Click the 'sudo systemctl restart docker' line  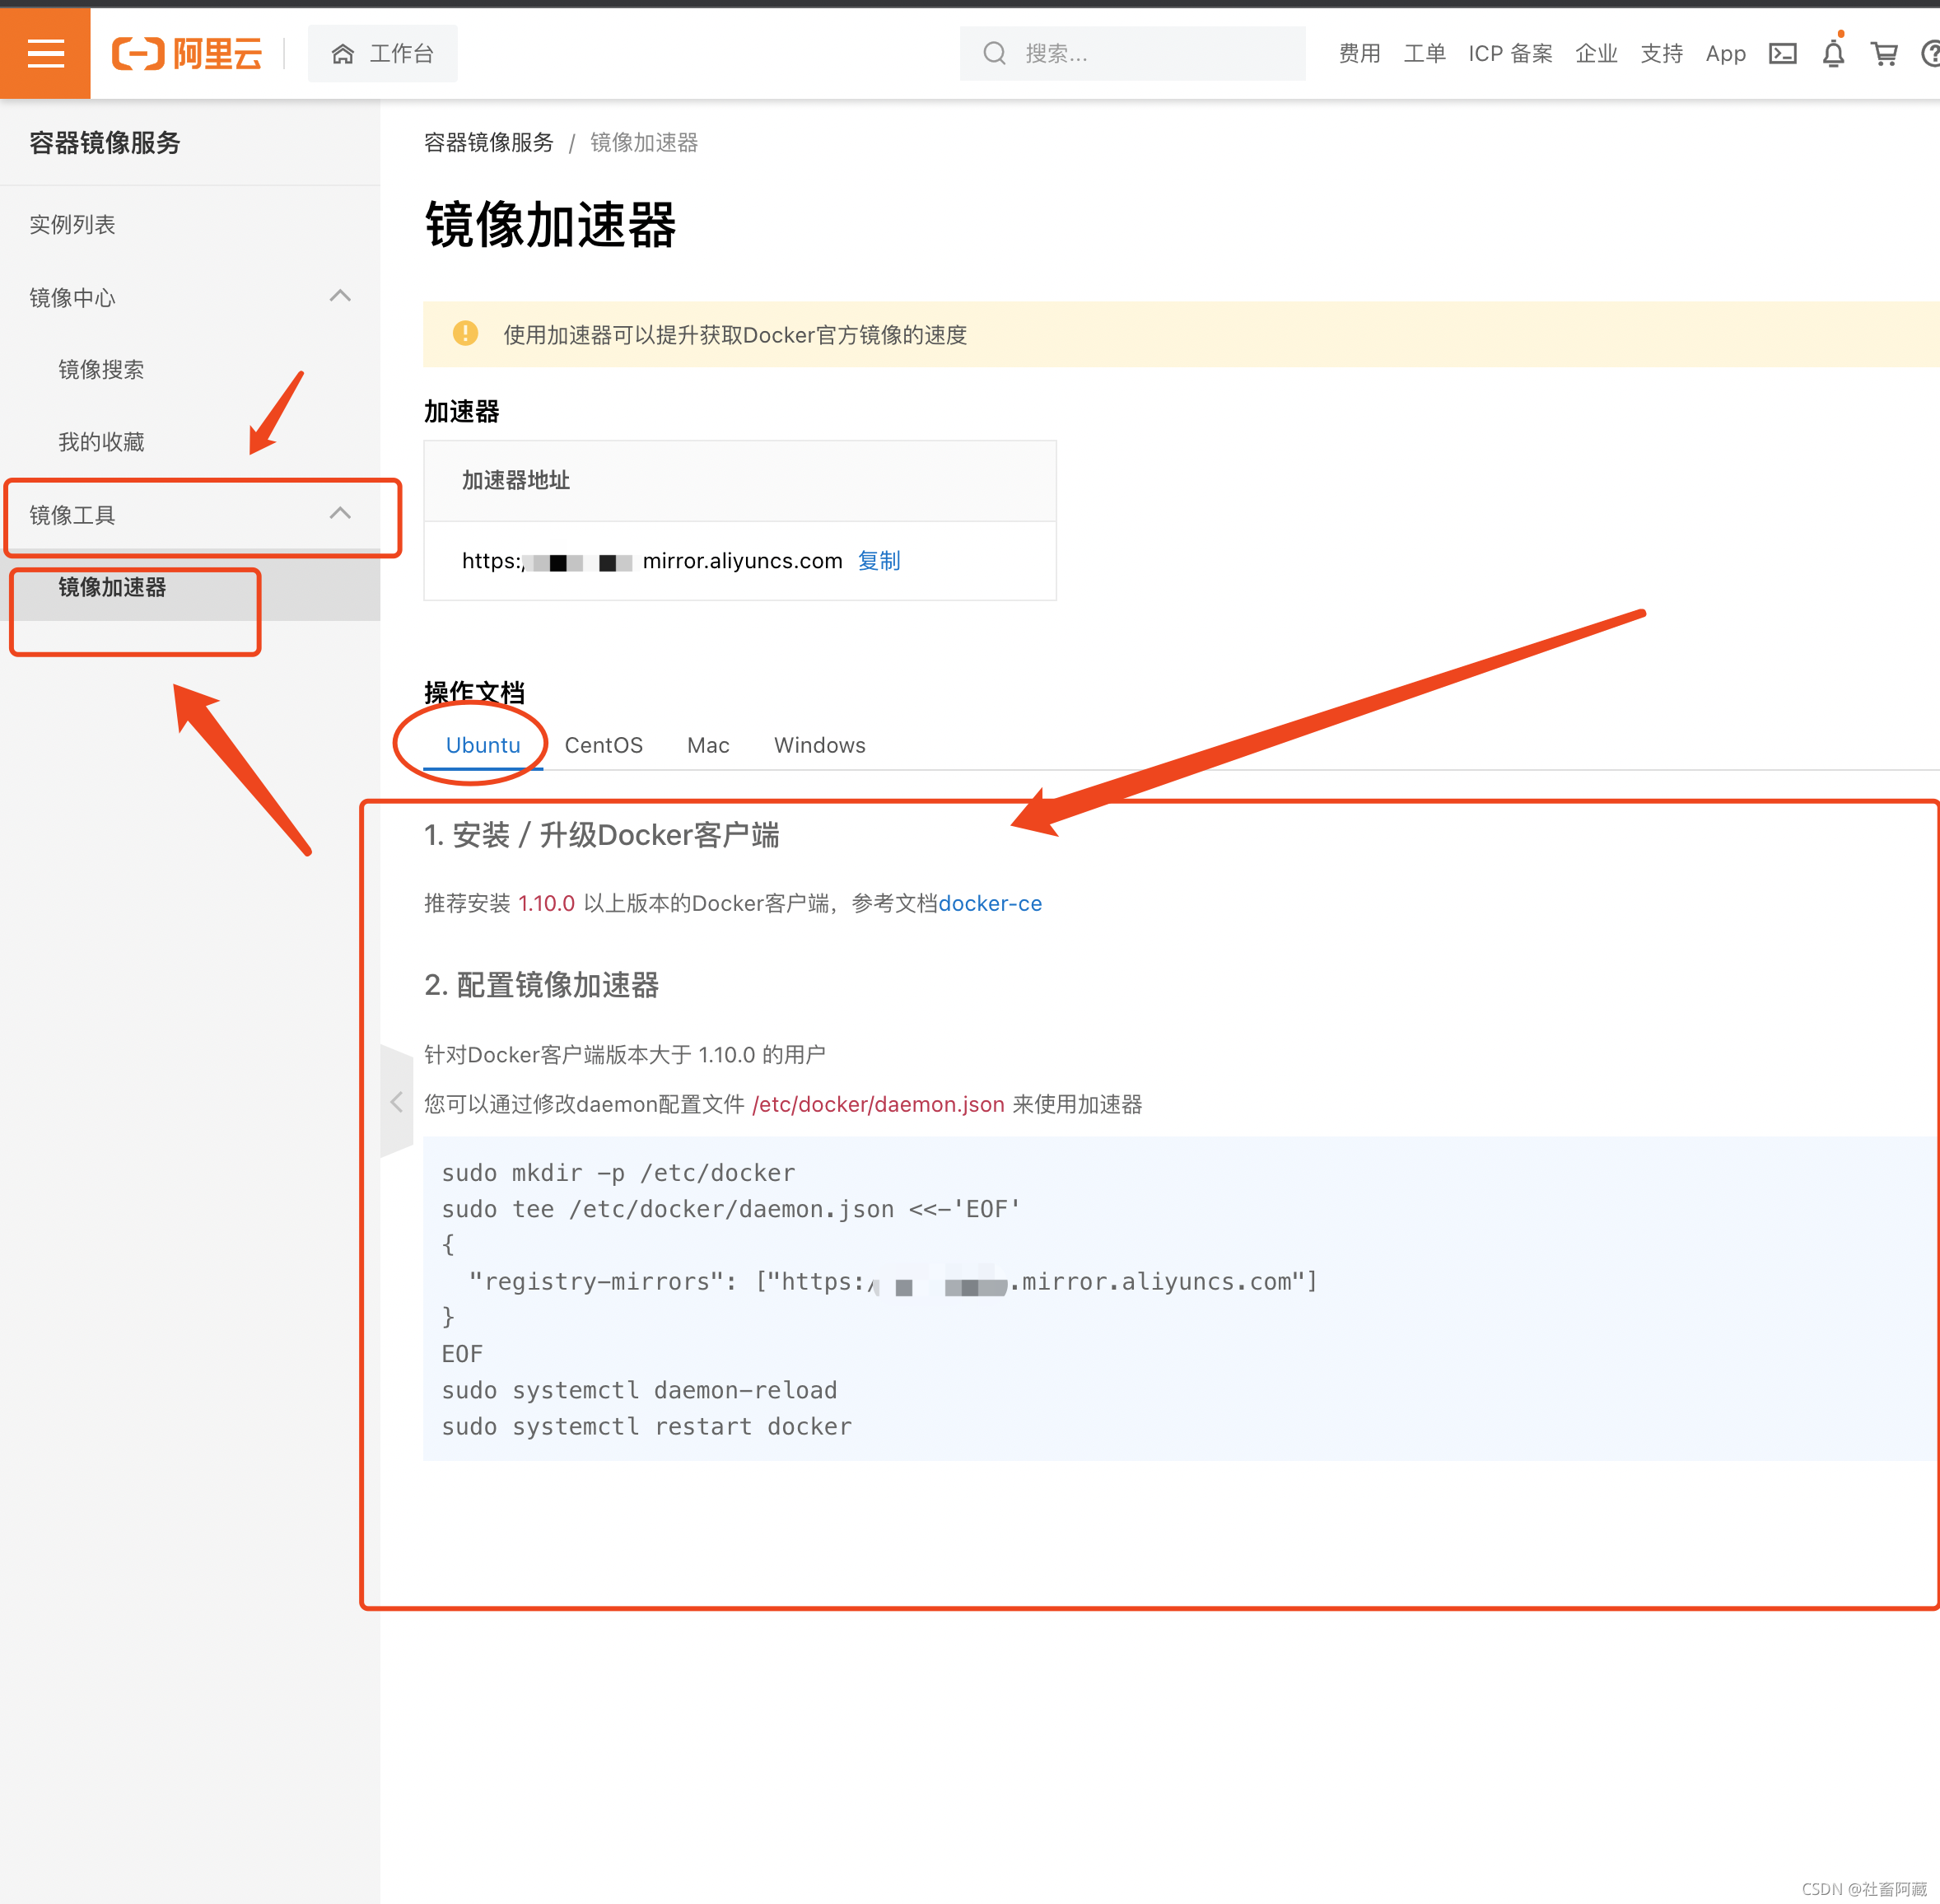pyautogui.click(x=647, y=1427)
